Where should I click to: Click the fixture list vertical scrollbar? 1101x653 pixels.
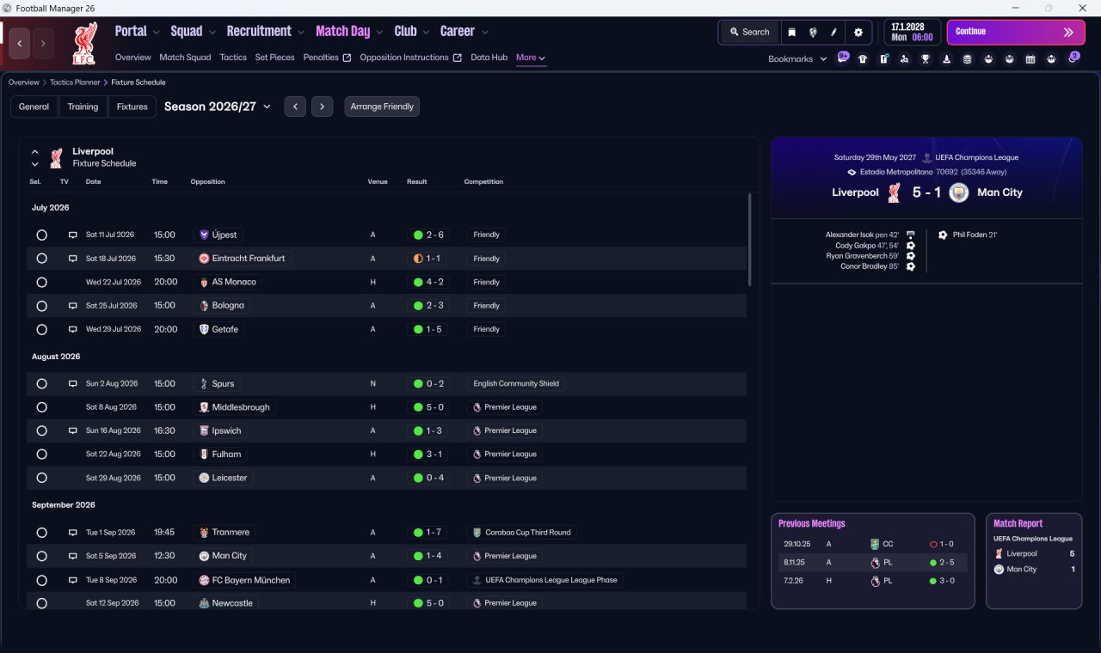click(x=750, y=240)
